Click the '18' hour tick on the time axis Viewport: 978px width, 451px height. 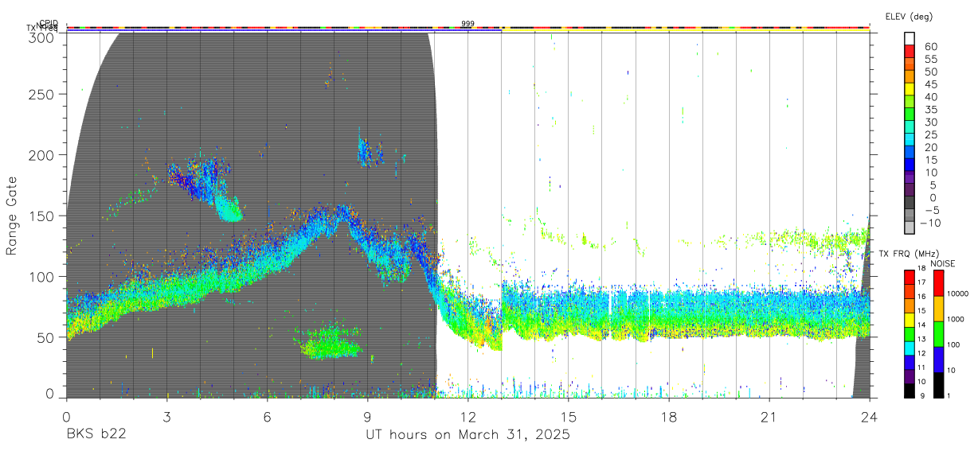pos(668,416)
